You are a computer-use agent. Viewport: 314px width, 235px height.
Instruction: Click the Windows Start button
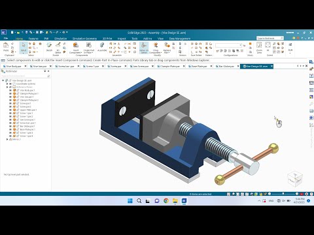pos(130,200)
